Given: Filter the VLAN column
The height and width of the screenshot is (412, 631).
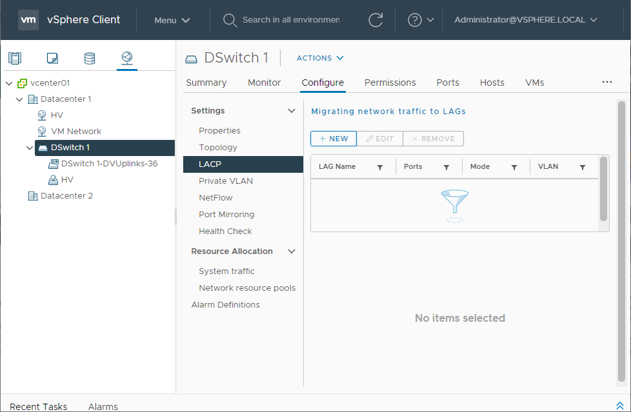Looking at the screenshot, I should click(x=582, y=167).
